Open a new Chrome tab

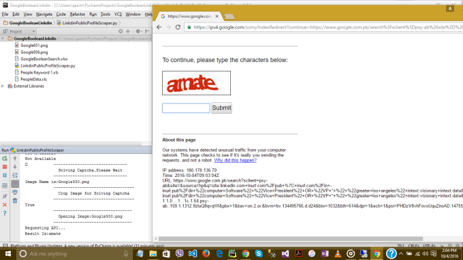click(229, 16)
